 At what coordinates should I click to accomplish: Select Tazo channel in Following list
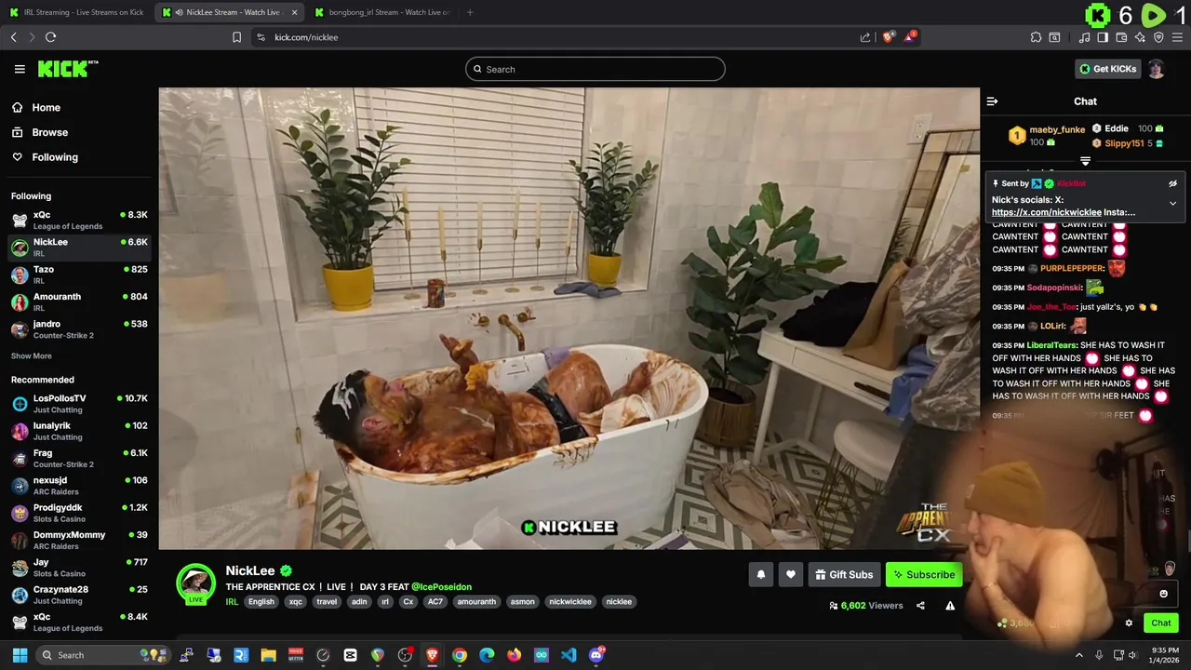[79, 275]
